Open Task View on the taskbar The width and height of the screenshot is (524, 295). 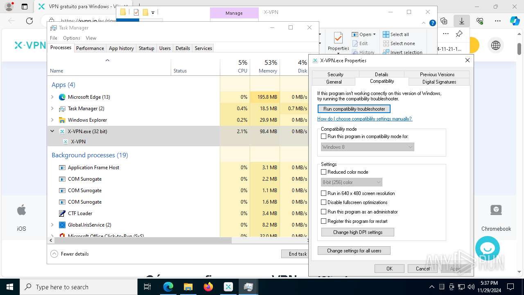click(x=147, y=287)
